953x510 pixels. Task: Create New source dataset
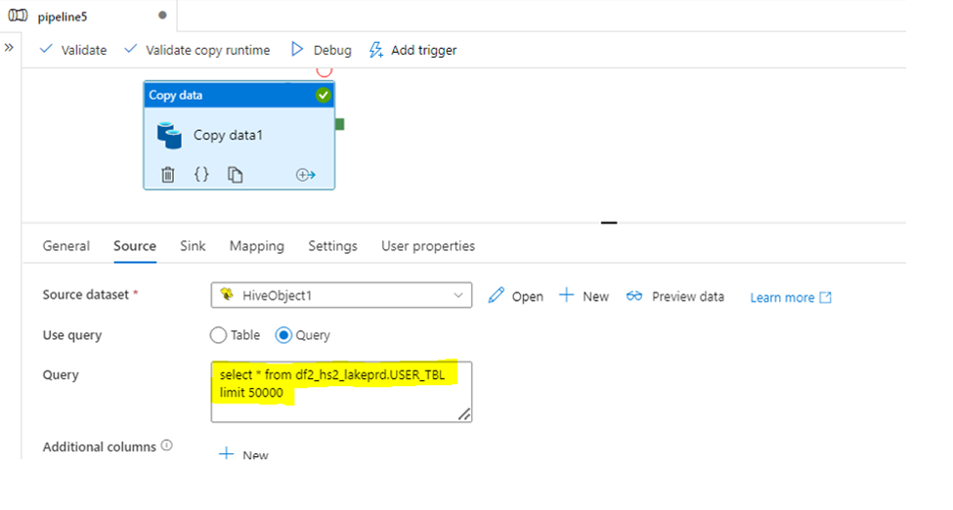pyautogui.click(x=585, y=296)
